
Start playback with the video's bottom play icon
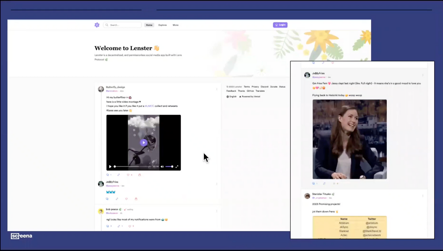pyautogui.click(x=110, y=167)
